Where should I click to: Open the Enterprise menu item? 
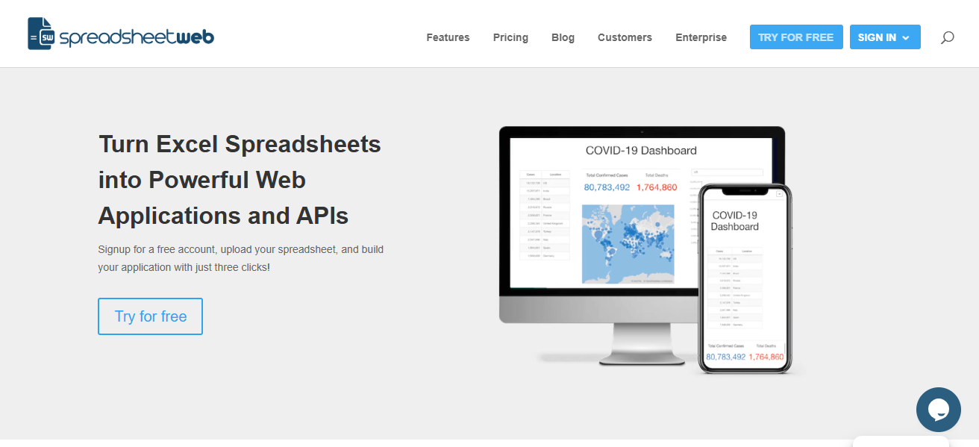(701, 37)
